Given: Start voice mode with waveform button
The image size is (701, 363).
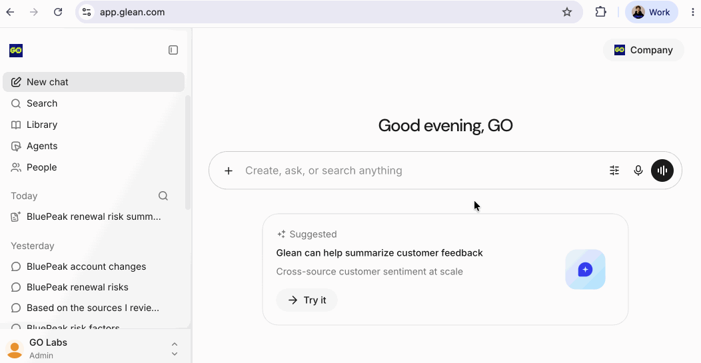Looking at the screenshot, I should pos(662,171).
